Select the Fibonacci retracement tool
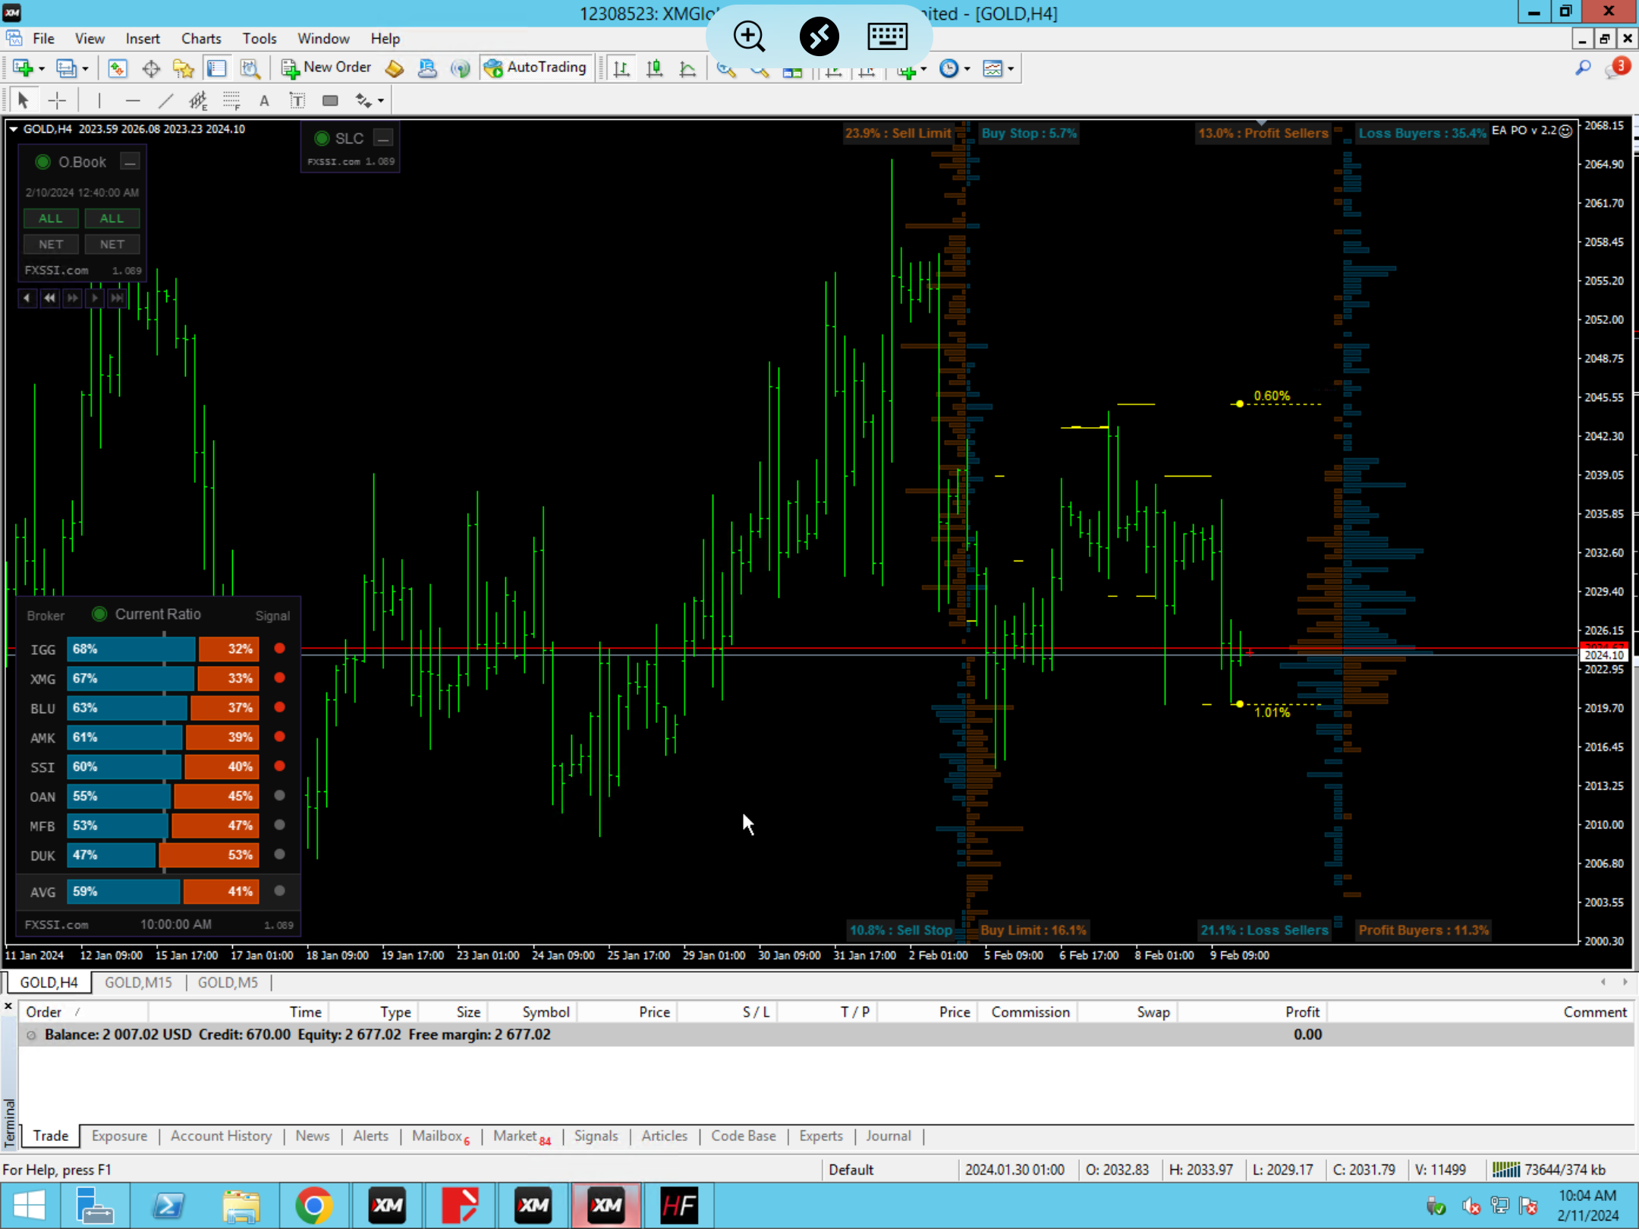The width and height of the screenshot is (1639, 1229). [x=231, y=100]
